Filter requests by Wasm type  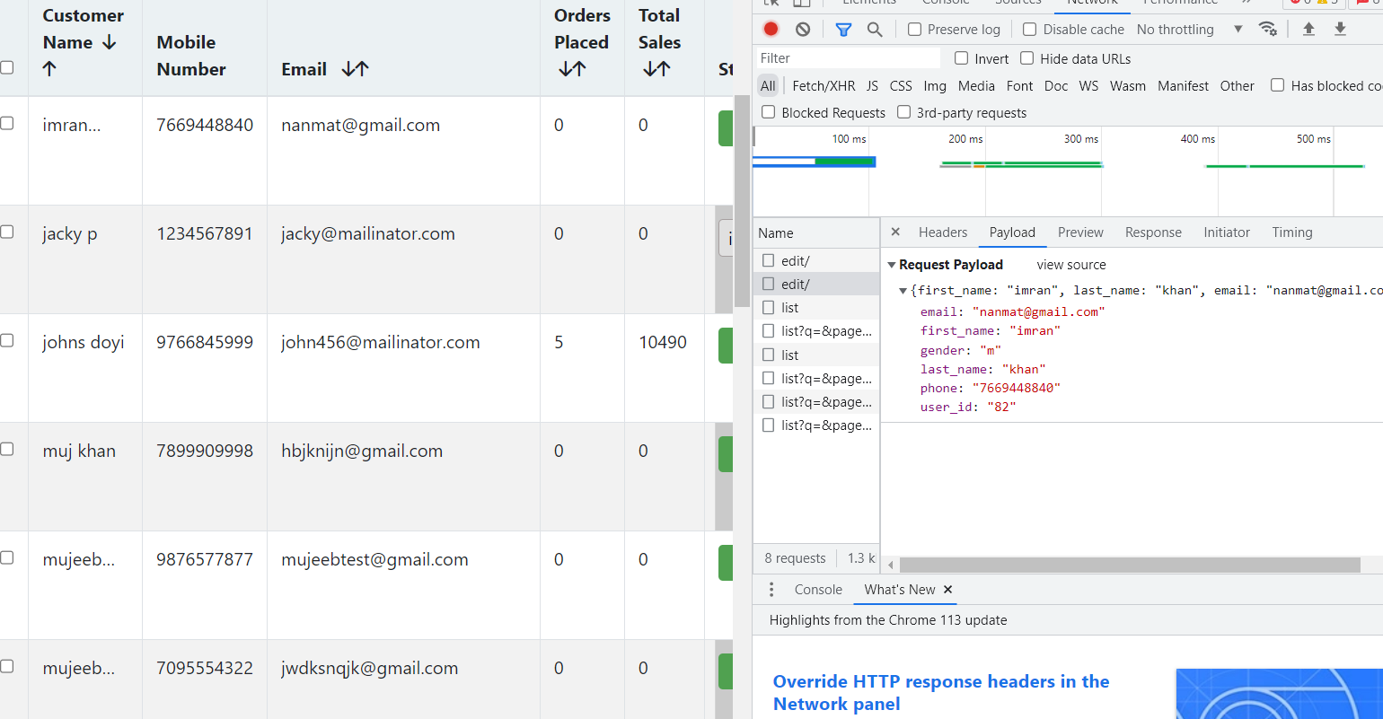tap(1128, 86)
